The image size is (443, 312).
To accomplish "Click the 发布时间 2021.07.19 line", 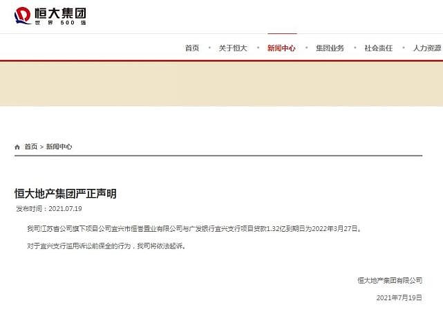I will (49, 209).
